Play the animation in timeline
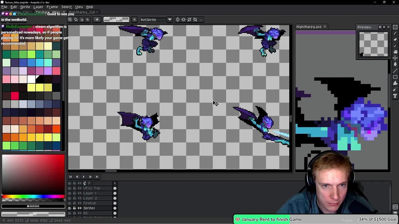The image size is (399, 224). pyautogui.click(x=84, y=177)
